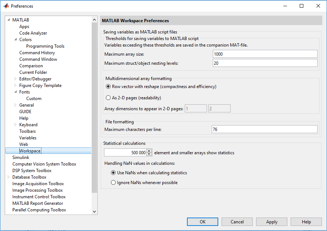Open the Apps preferences page
This screenshot has width=327, height=231.
tap(24, 27)
